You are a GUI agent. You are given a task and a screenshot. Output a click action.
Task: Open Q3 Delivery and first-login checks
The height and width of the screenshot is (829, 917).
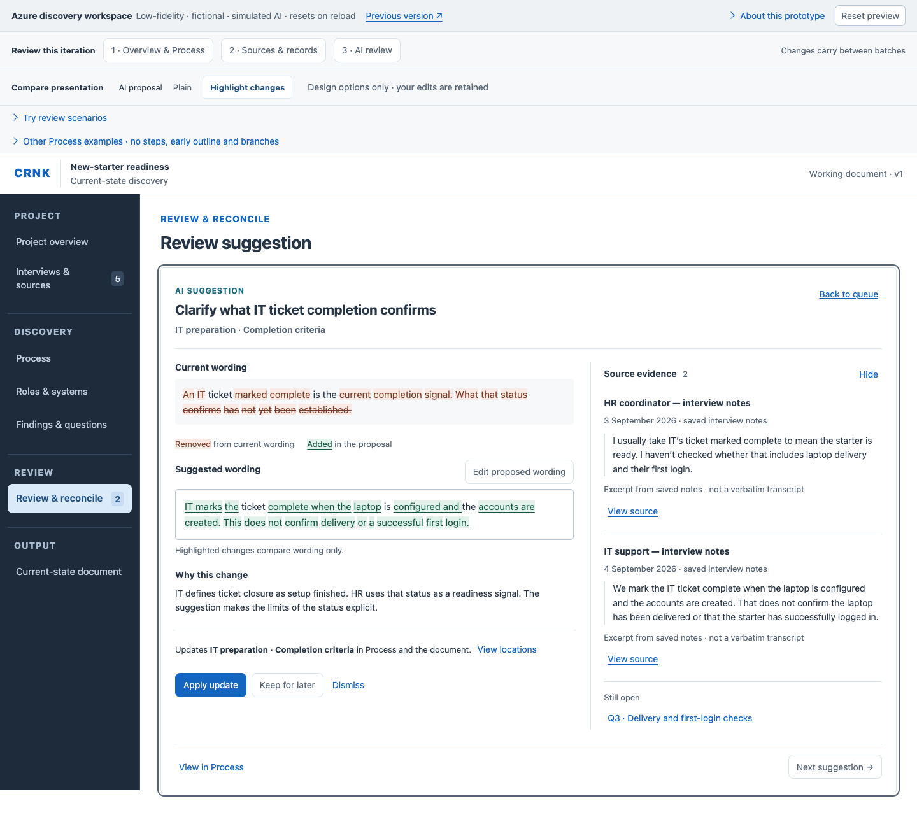point(679,718)
